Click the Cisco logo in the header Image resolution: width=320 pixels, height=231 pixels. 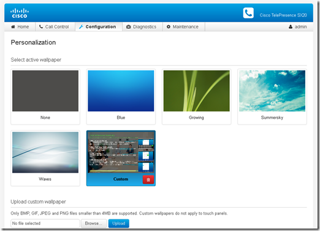20,13
